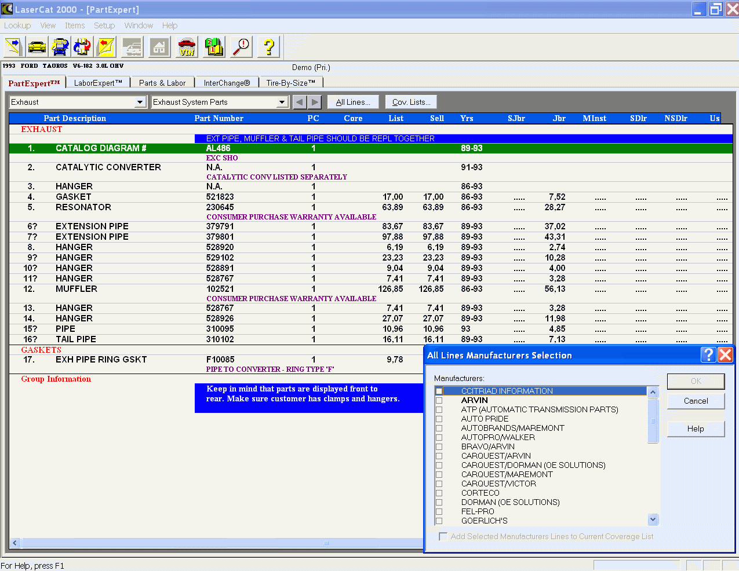The image size is (739, 571).
Task: Open the Items menu
Action: point(75,25)
